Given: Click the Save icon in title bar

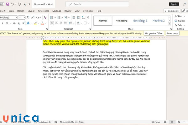Looking at the screenshot, I should pos(7,4).
